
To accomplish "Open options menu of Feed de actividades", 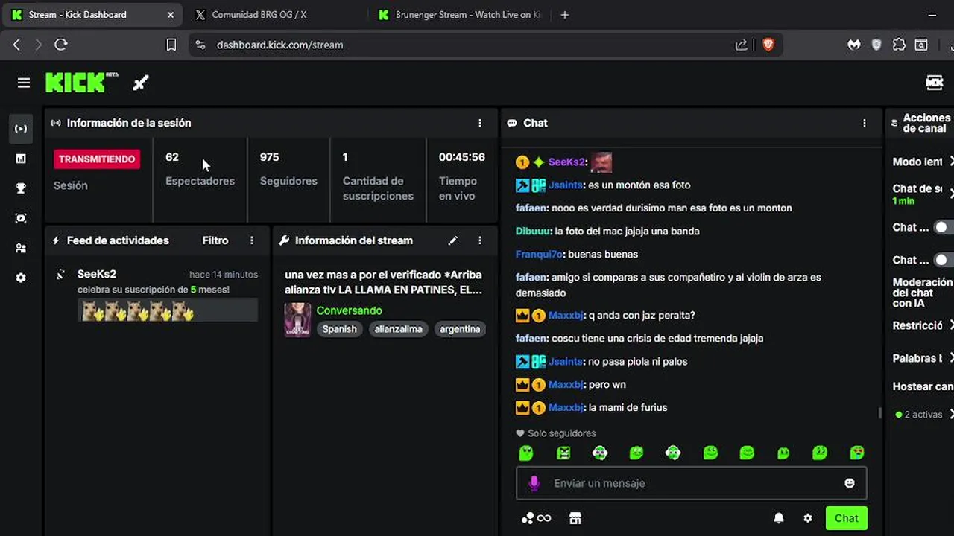I will pyautogui.click(x=252, y=240).
